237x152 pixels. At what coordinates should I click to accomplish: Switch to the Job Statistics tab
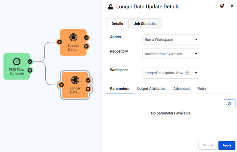pyautogui.click(x=145, y=24)
